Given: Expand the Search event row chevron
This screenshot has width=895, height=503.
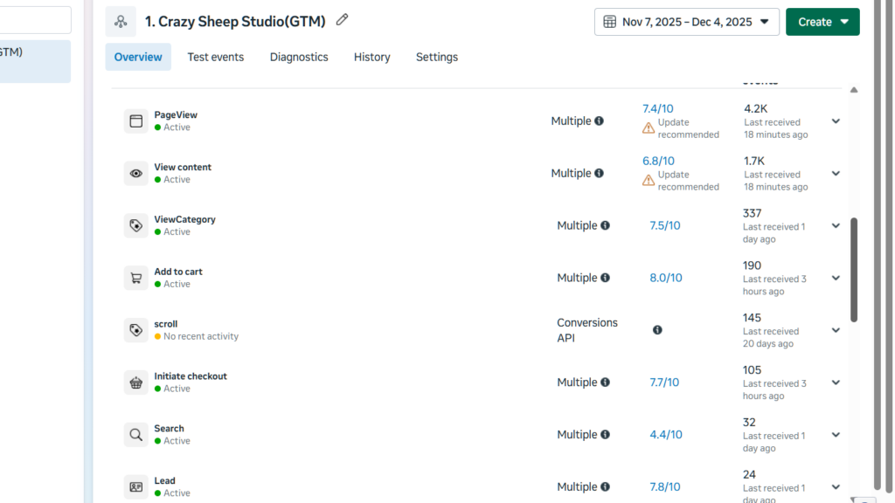Looking at the screenshot, I should [x=836, y=435].
